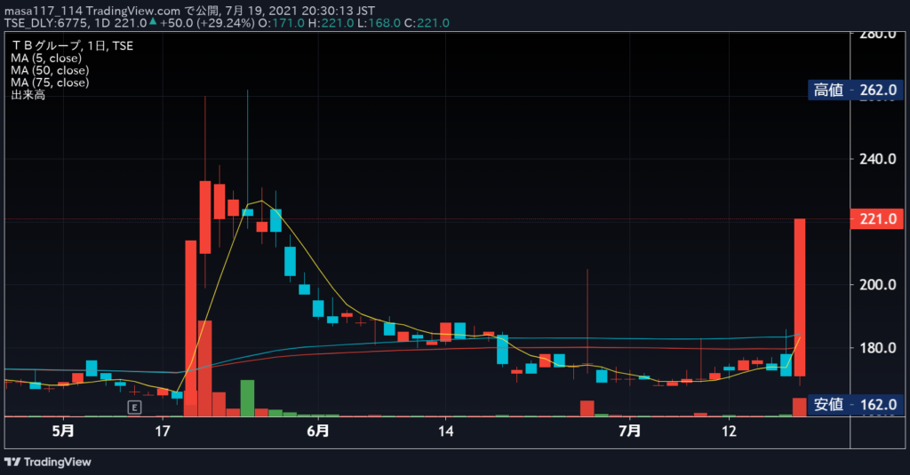This screenshot has height=475, width=910.
Task: Click the '7月' date axis label
Action: point(630,431)
